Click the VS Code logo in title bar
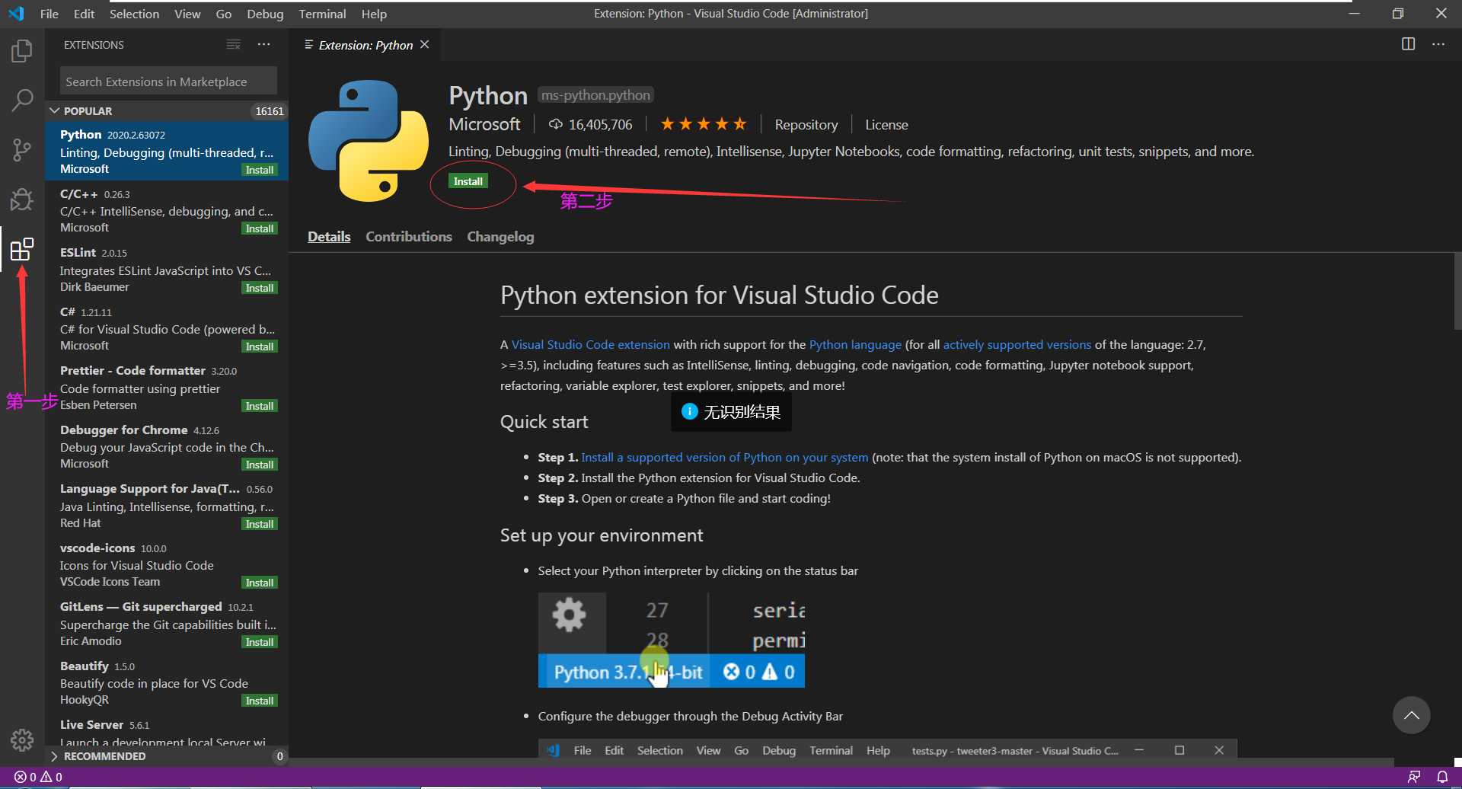The image size is (1462, 789). pos(16,14)
